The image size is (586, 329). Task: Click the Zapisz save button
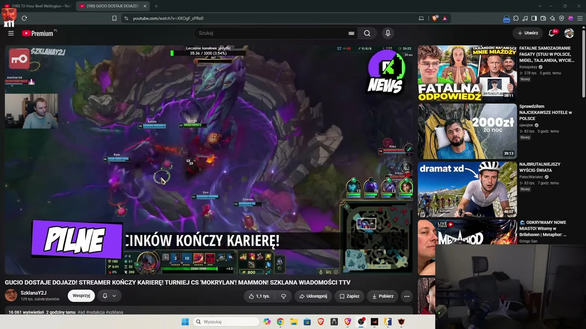[349, 296]
